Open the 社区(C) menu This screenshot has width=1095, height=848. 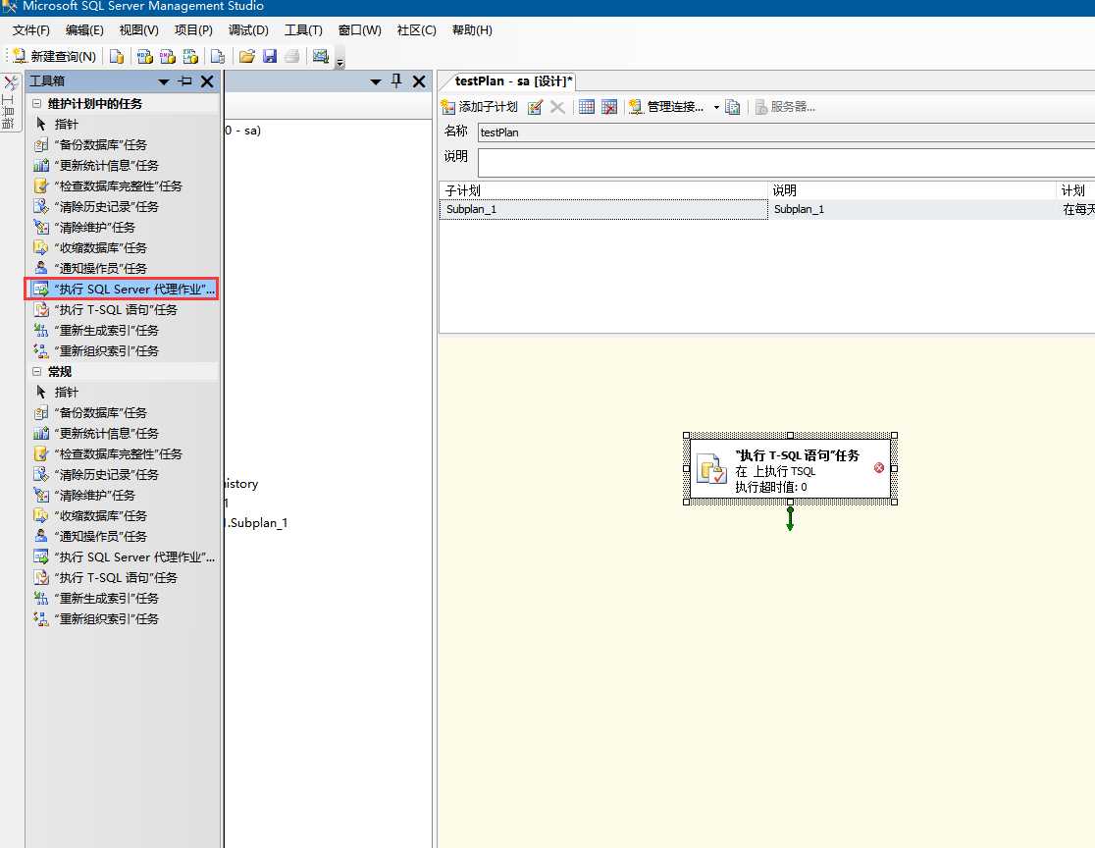[x=417, y=30]
